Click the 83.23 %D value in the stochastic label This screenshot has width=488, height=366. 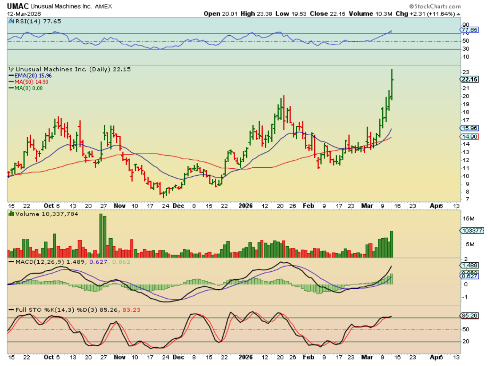(132, 310)
